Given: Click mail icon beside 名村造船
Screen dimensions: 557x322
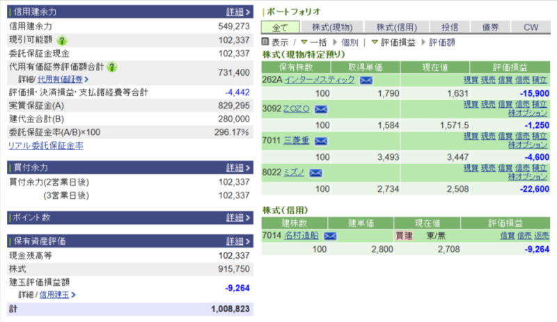Looking at the screenshot, I should (330, 236).
